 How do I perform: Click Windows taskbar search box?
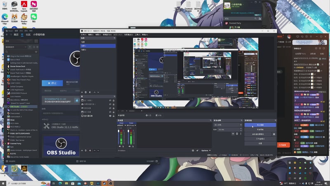[x=28, y=184]
